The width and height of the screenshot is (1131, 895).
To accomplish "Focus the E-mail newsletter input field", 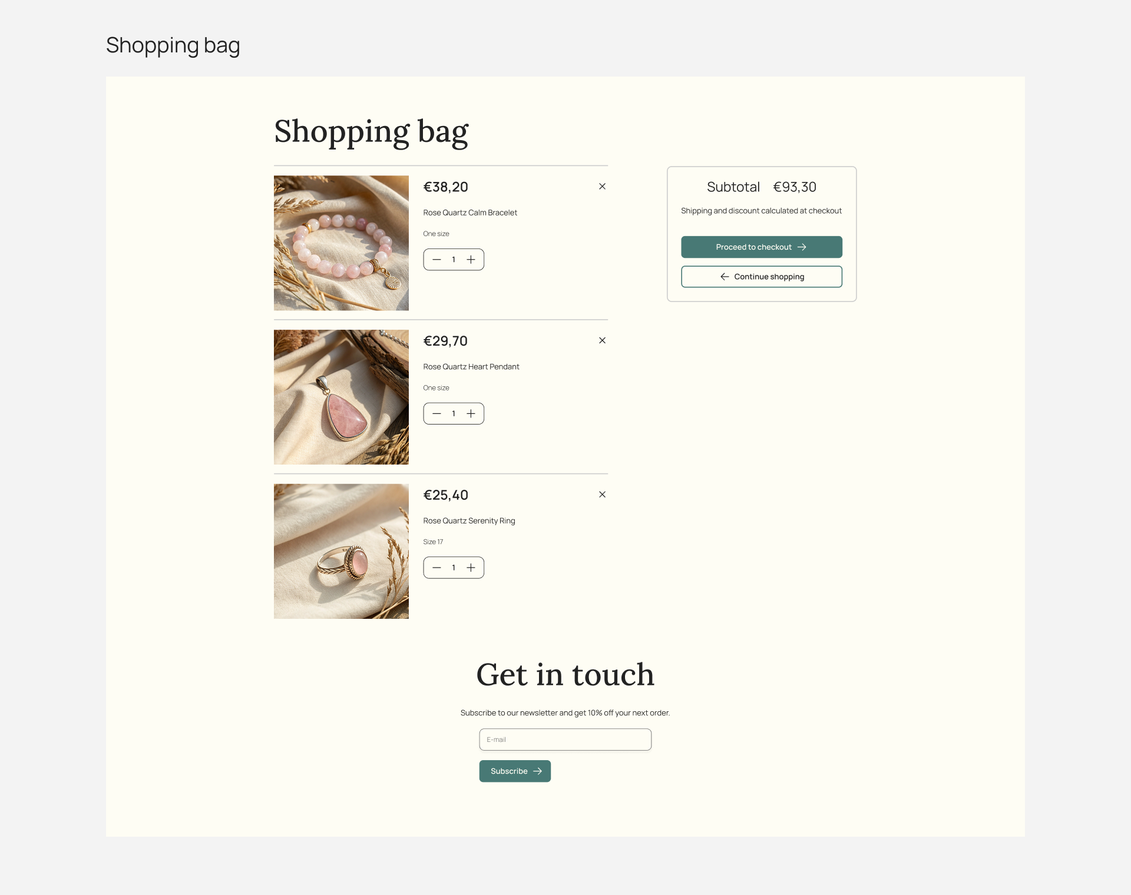I will tap(565, 740).
